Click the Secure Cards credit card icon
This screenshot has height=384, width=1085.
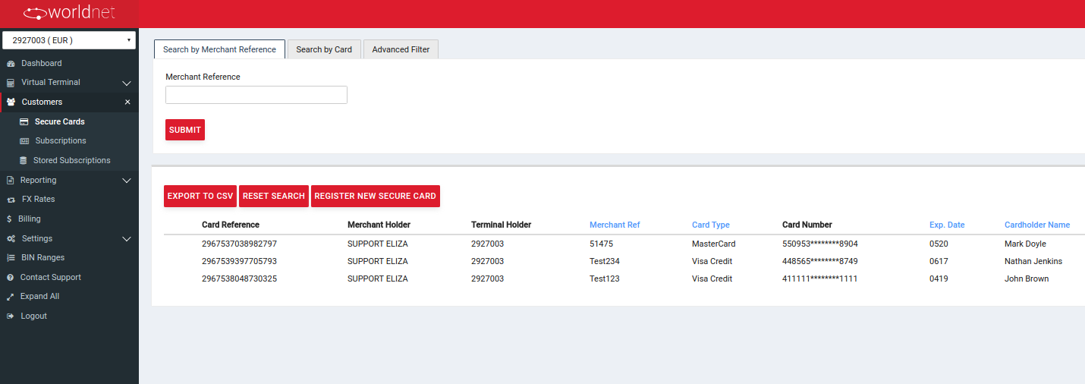point(24,121)
